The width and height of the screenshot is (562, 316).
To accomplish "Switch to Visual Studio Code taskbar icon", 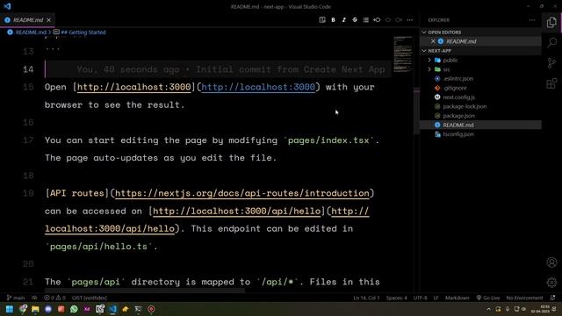I will (x=113, y=309).
